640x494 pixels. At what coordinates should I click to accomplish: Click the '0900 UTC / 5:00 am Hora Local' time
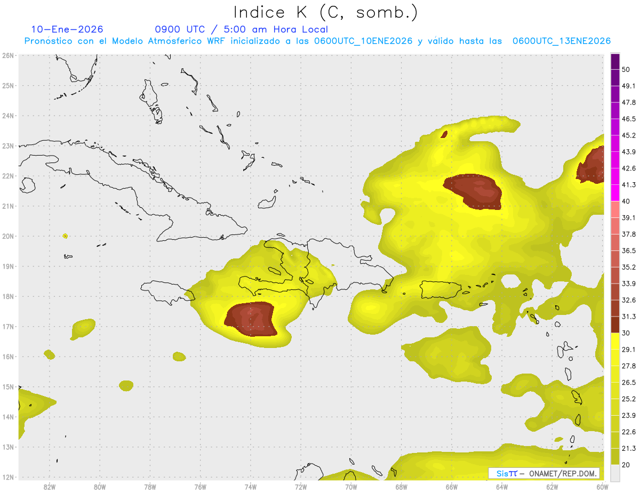pos(241,29)
